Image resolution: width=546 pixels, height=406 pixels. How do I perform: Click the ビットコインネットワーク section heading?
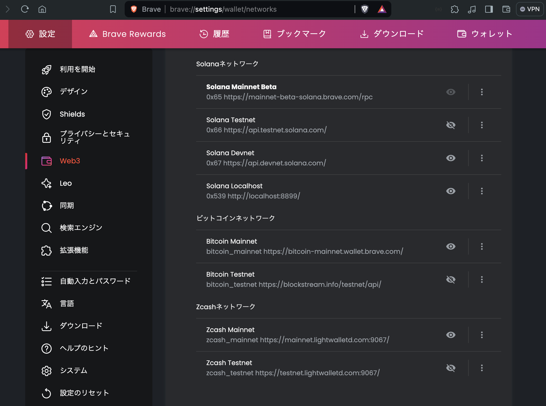[236, 218]
